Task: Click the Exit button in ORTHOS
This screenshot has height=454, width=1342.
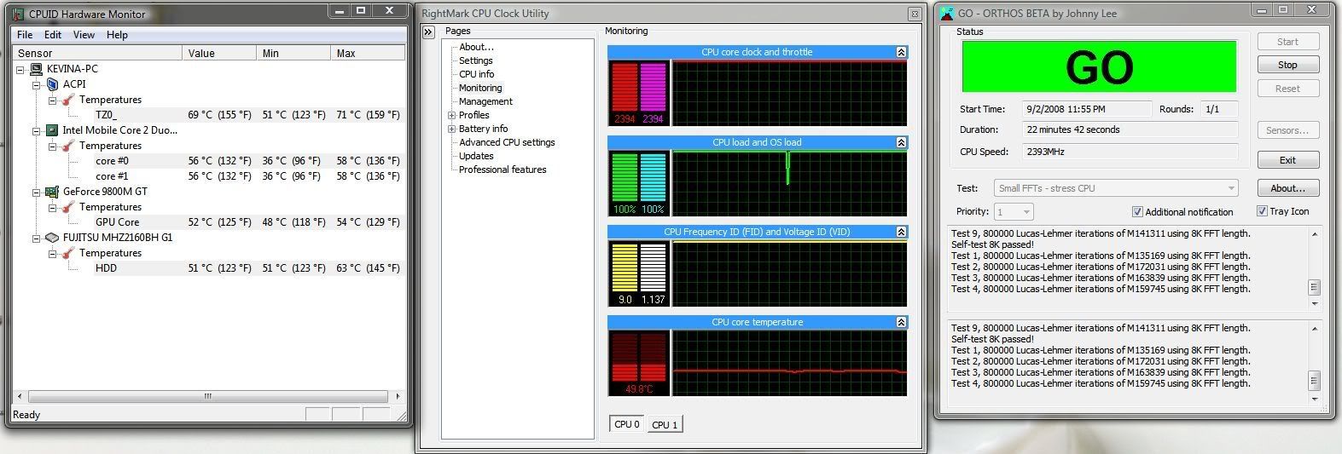Action: [1287, 160]
